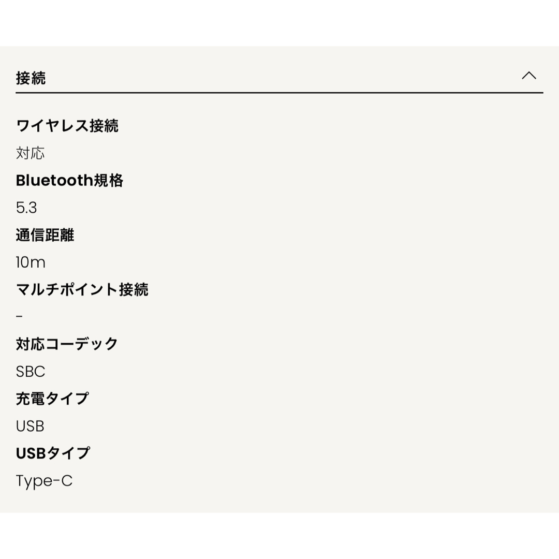Click the 対応 value under ワイヤレス接続
559x559 pixels.
click(31, 153)
